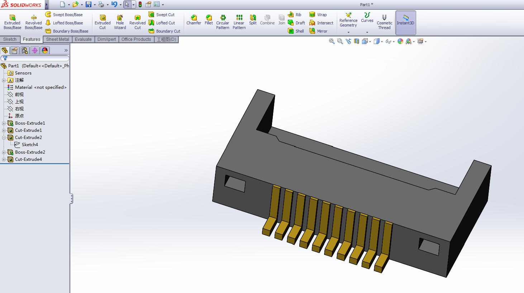Screen dimensions: 524x293
Task: Click the Combine tool
Action: [x=267, y=20]
